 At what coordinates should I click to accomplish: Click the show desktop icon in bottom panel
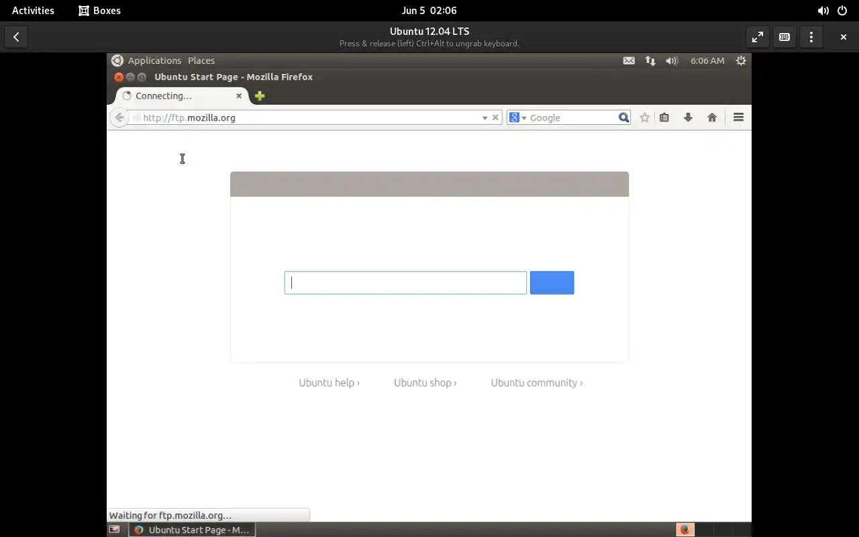(x=115, y=530)
